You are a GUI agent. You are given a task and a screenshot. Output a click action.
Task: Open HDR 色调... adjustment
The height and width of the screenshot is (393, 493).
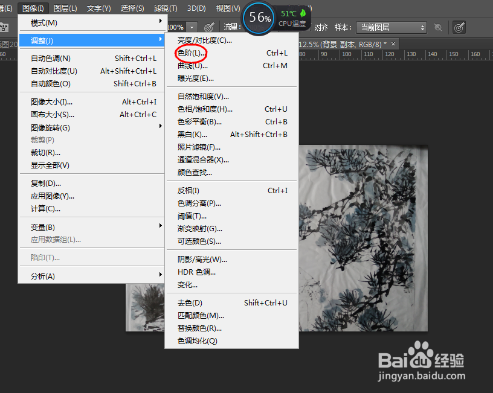click(232, 272)
